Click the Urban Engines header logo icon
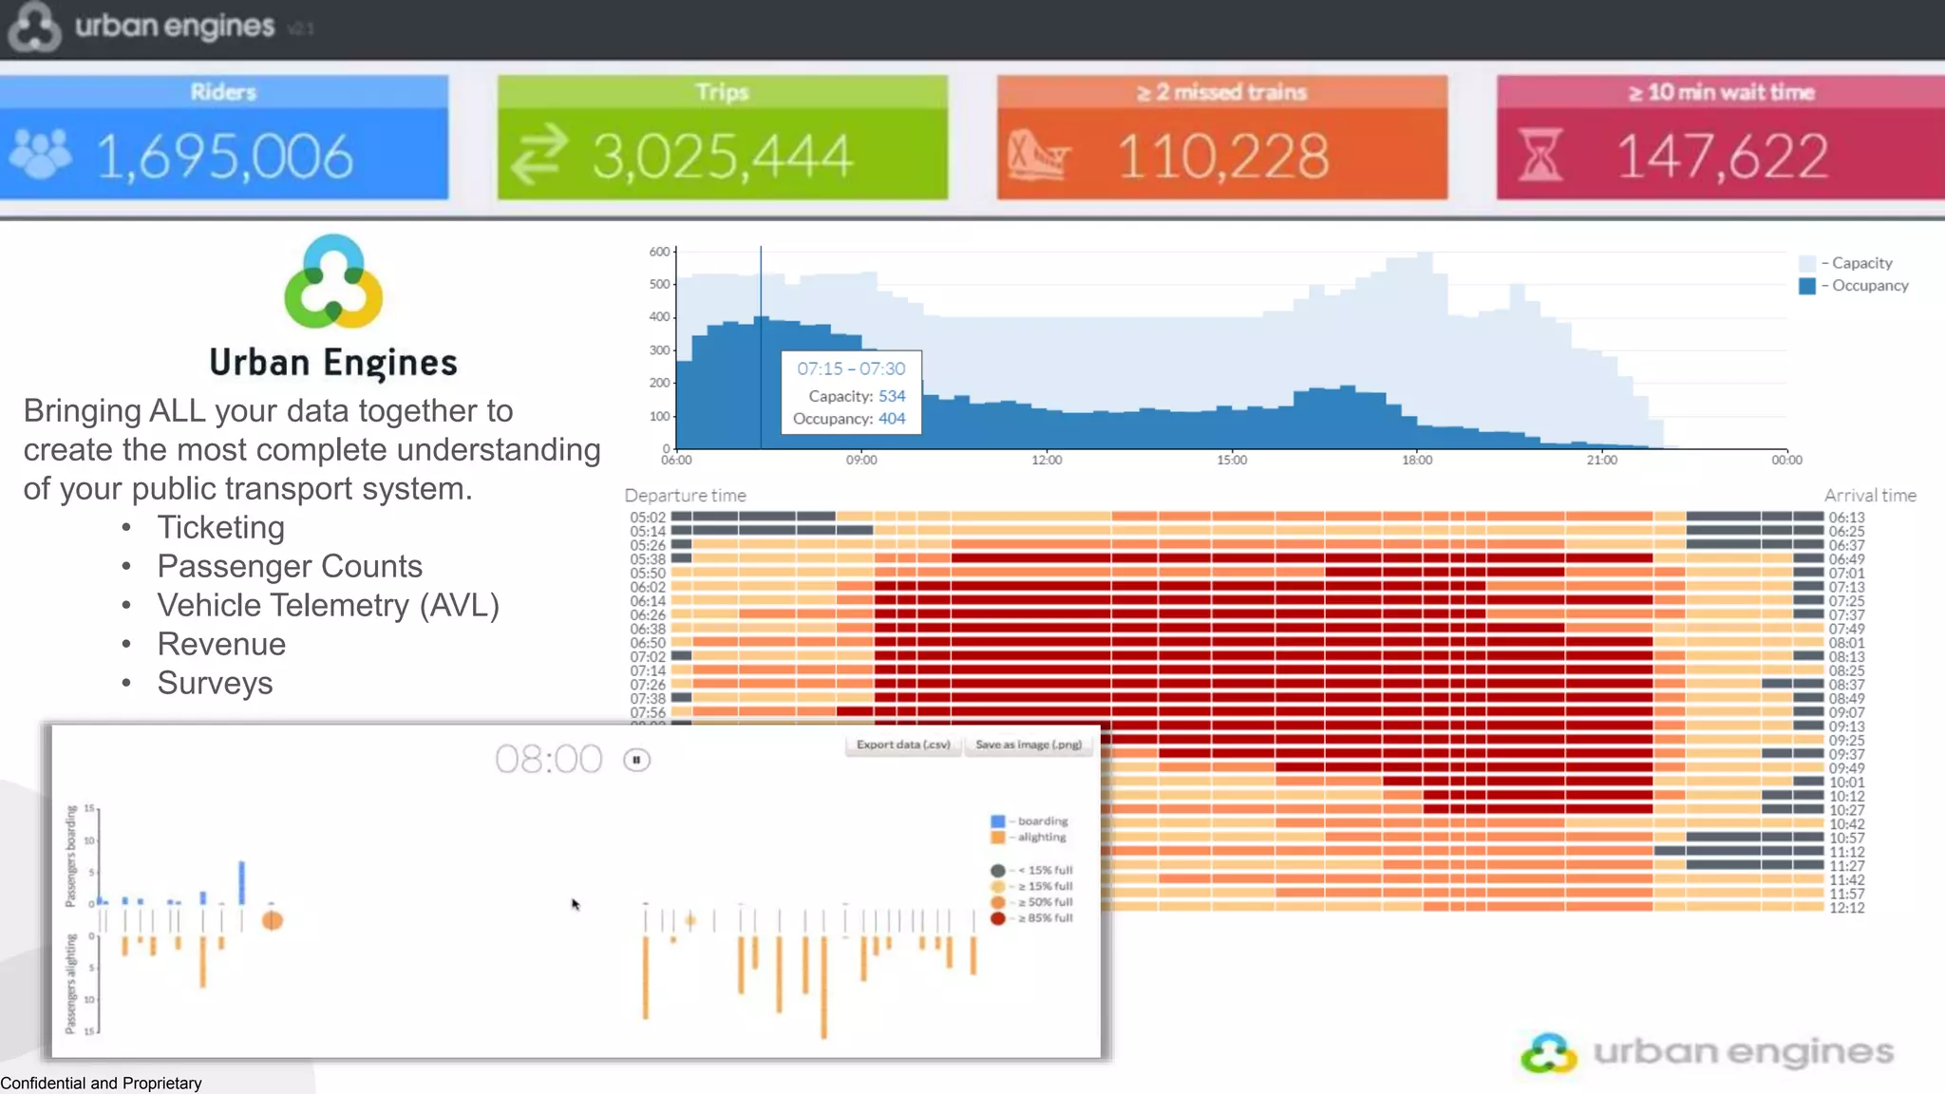The width and height of the screenshot is (1945, 1094). [34, 26]
